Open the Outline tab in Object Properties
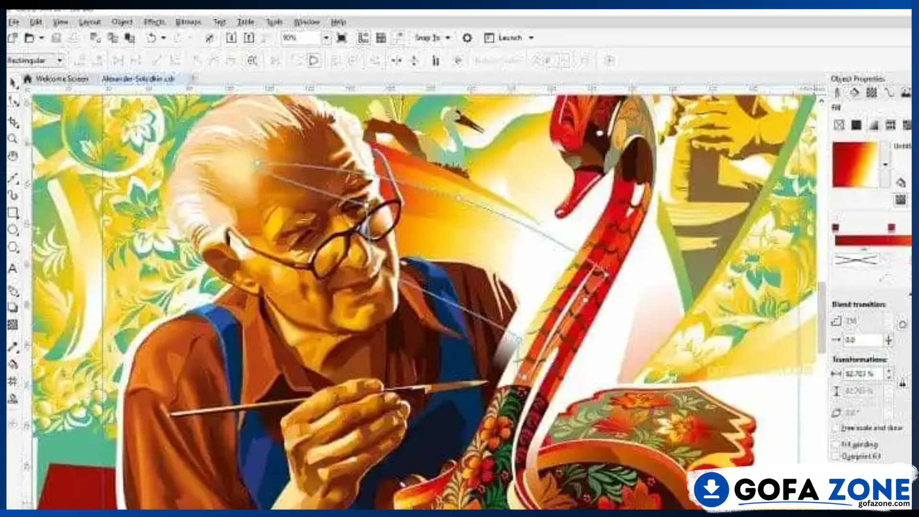919x517 pixels. (837, 93)
